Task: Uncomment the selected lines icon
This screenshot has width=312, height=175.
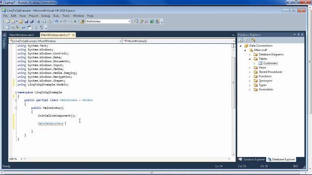Action: point(41,27)
